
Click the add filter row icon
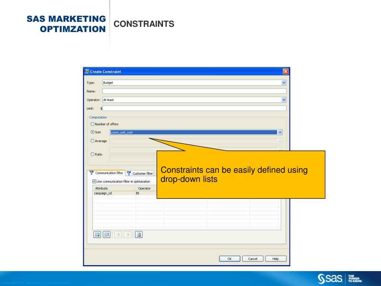tap(97, 235)
